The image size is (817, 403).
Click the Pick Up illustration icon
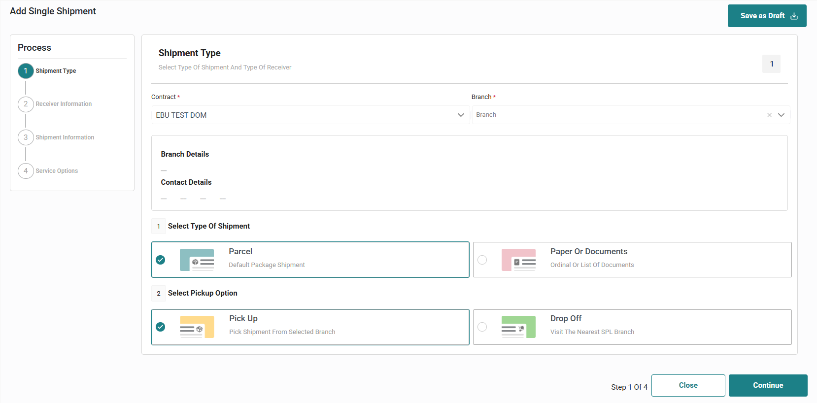click(197, 327)
